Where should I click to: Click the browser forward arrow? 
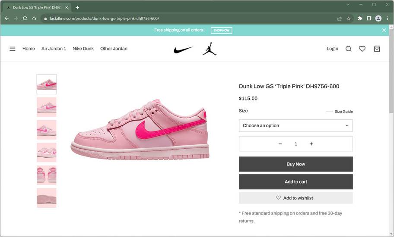coord(16,18)
